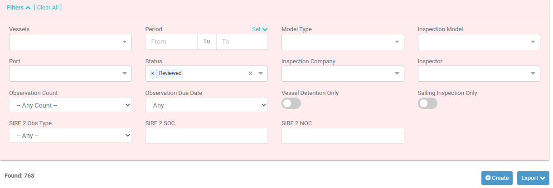Open the Inspection Model dropdown arrow
Viewport: 553px width, 188px height.
tap(533, 42)
